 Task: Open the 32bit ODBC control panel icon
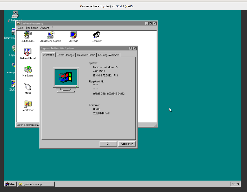pos(28,37)
